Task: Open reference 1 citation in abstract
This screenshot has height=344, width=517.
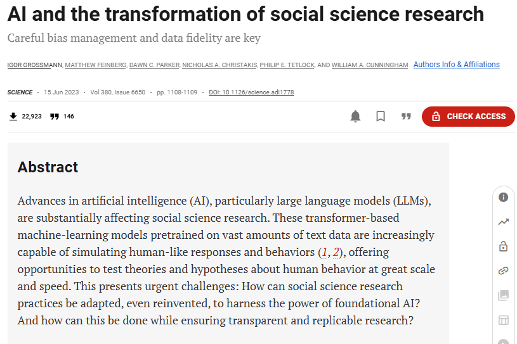Action: 325,252
